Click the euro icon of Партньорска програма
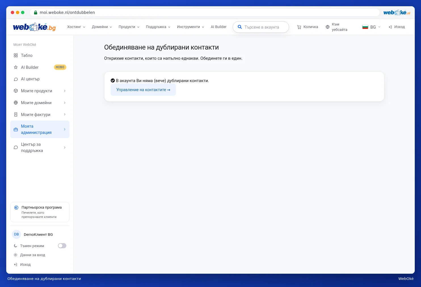The image size is (421, 287). point(16,207)
